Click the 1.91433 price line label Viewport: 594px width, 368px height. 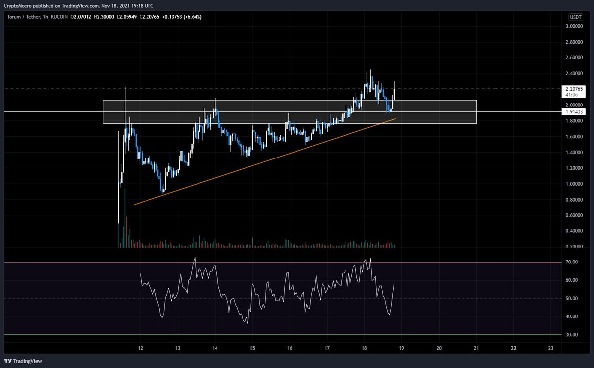[573, 112]
